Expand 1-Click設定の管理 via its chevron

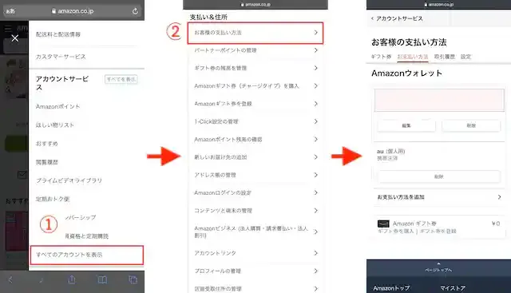point(315,121)
